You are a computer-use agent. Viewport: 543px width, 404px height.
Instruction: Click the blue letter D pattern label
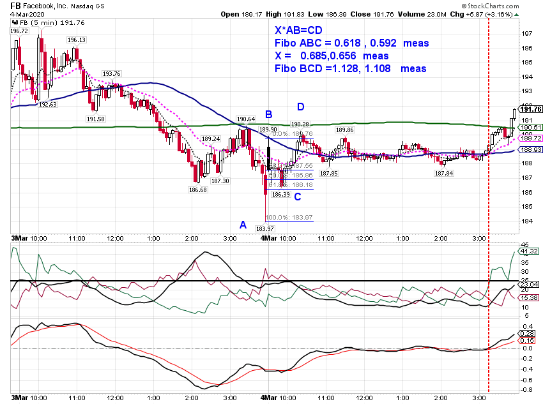click(301, 107)
